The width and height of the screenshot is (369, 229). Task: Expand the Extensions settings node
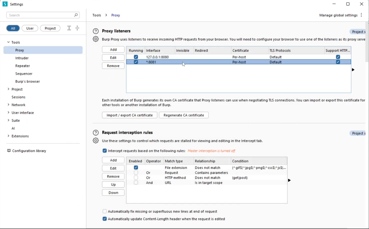tap(8, 136)
